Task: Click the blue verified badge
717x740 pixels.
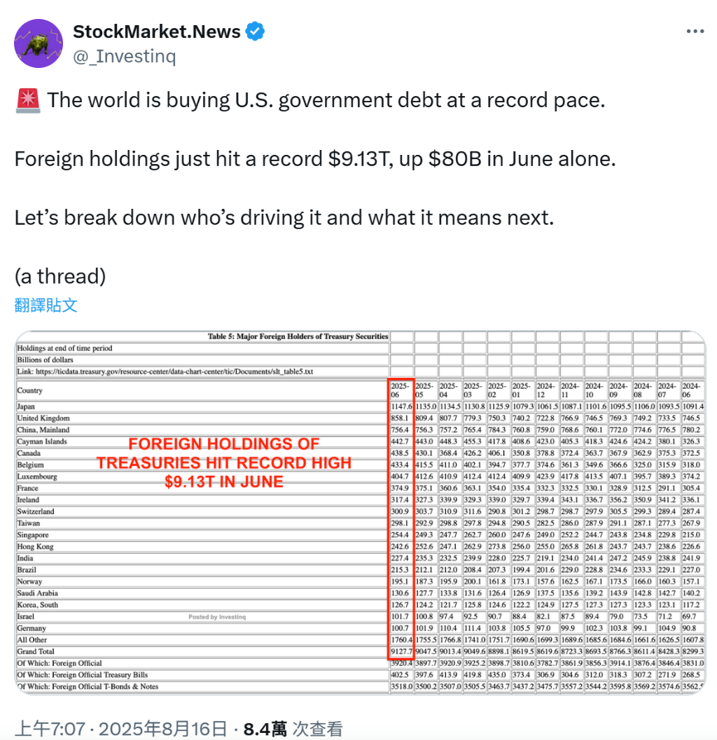Action: [255, 32]
